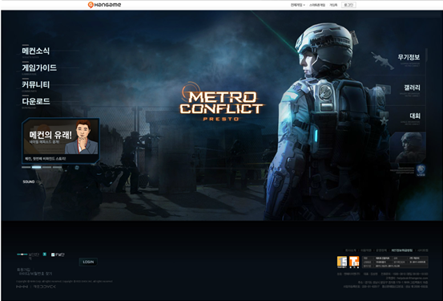Click the orange Test rating badge
Viewport: 443px width, 301px height.
[354, 262]
